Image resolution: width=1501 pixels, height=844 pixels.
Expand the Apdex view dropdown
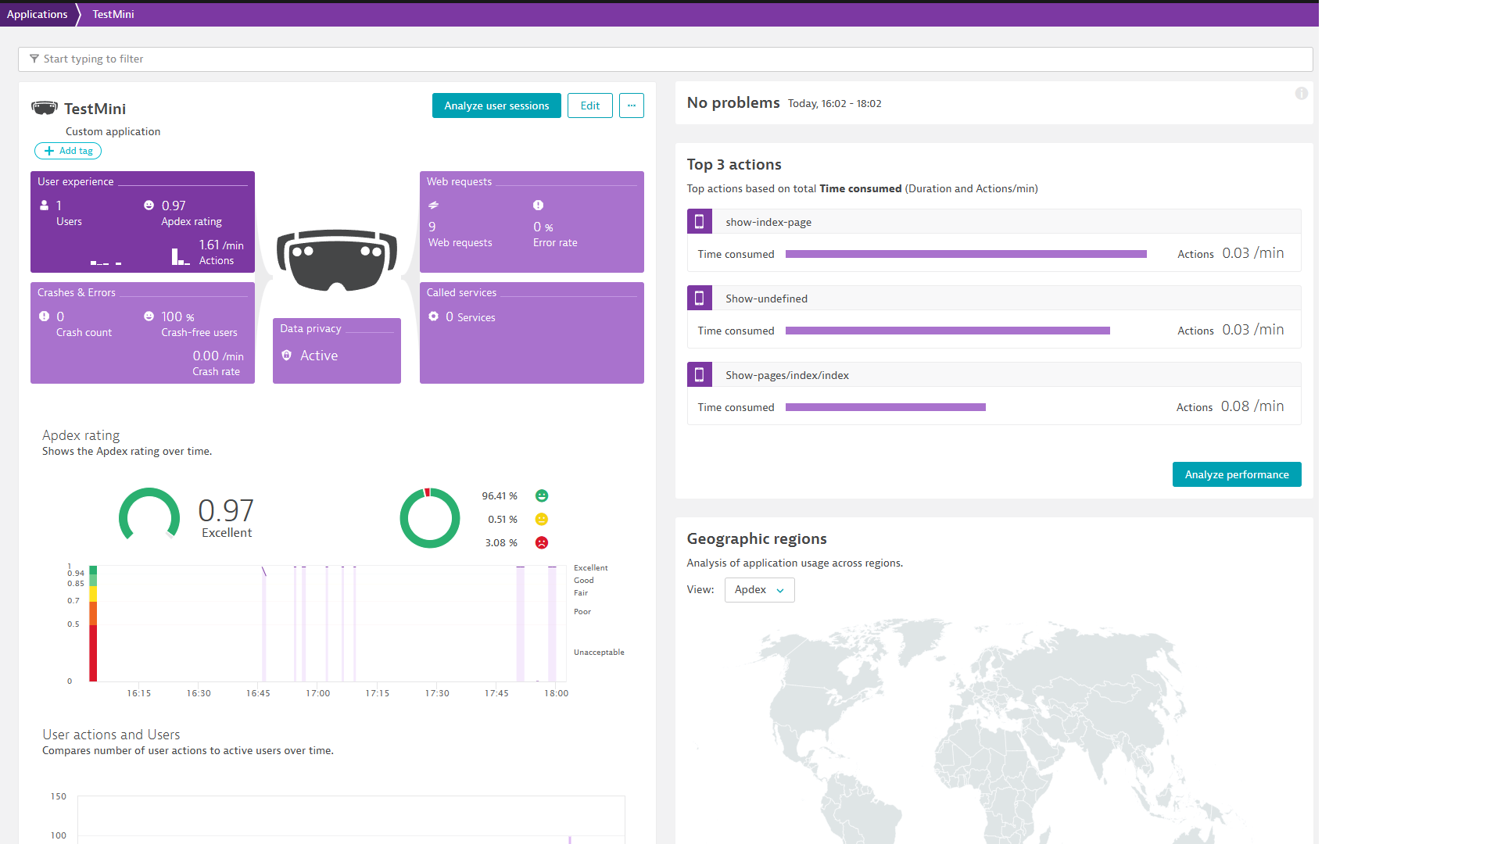pyautogui.click(x=759, y=590)
